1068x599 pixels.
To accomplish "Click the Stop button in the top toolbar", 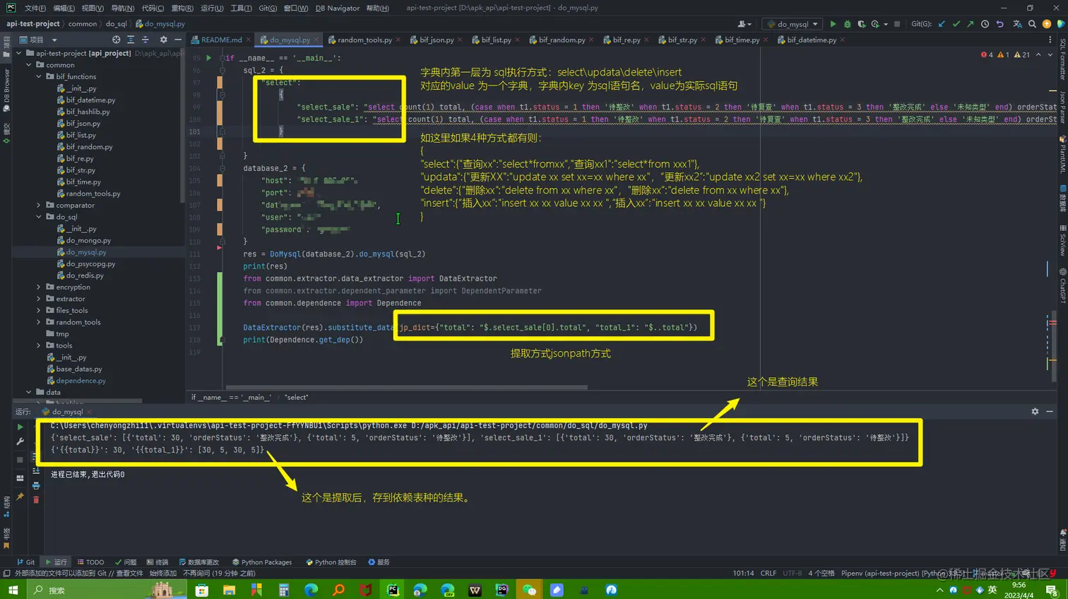I will [x=897, y=24].
